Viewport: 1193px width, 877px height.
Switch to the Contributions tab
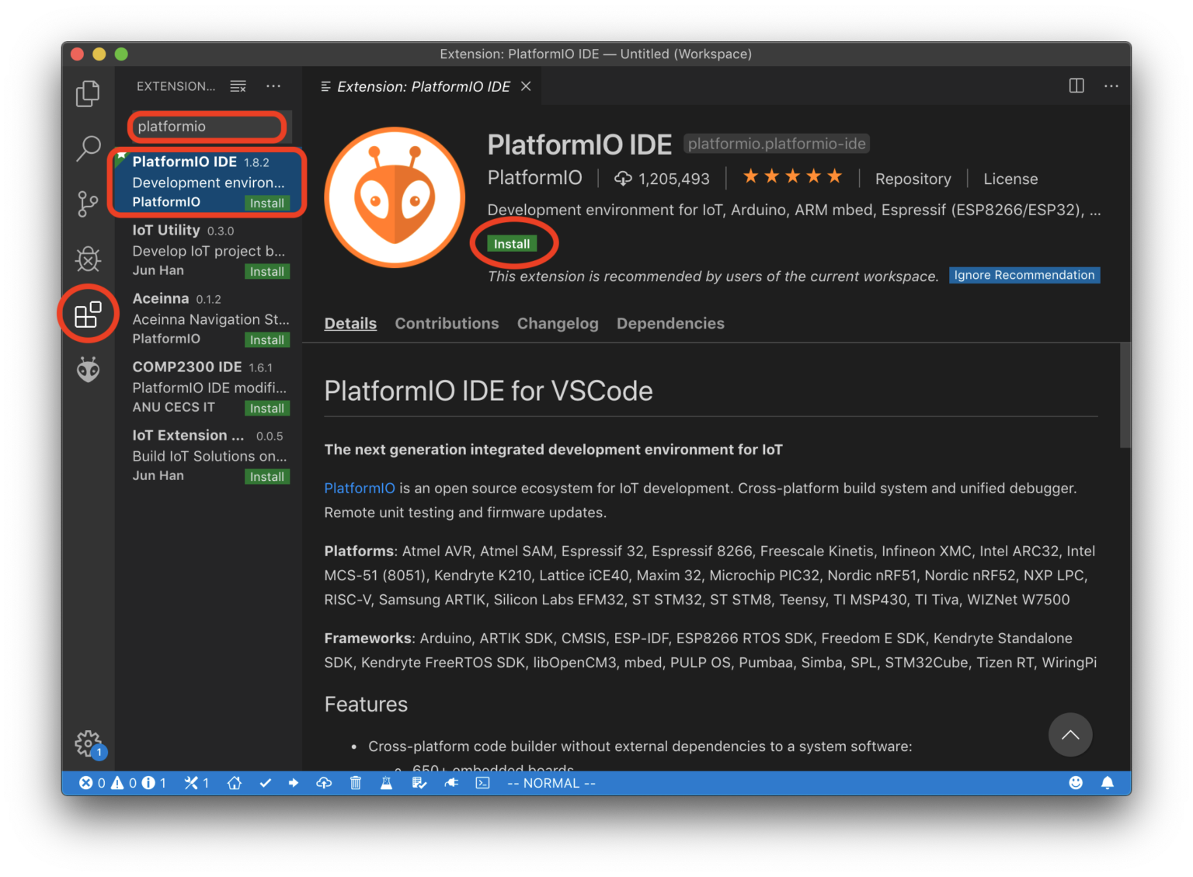[447, 323]
